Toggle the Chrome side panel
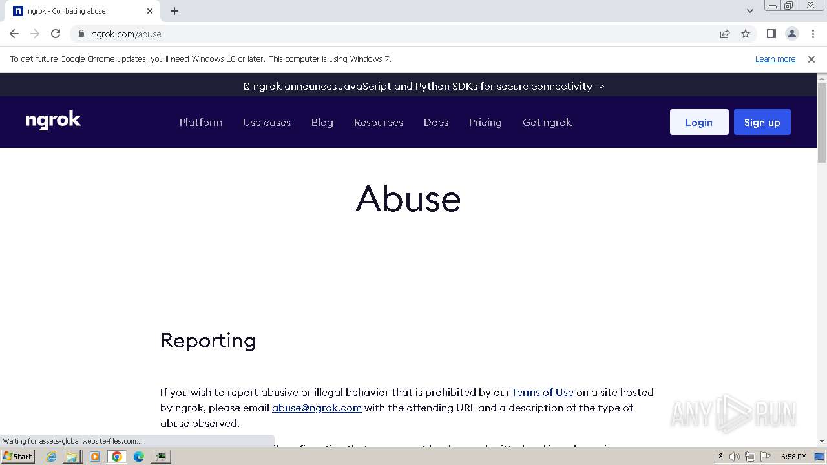The height and width of the screenshot is (465, 827). click(771, 34)
